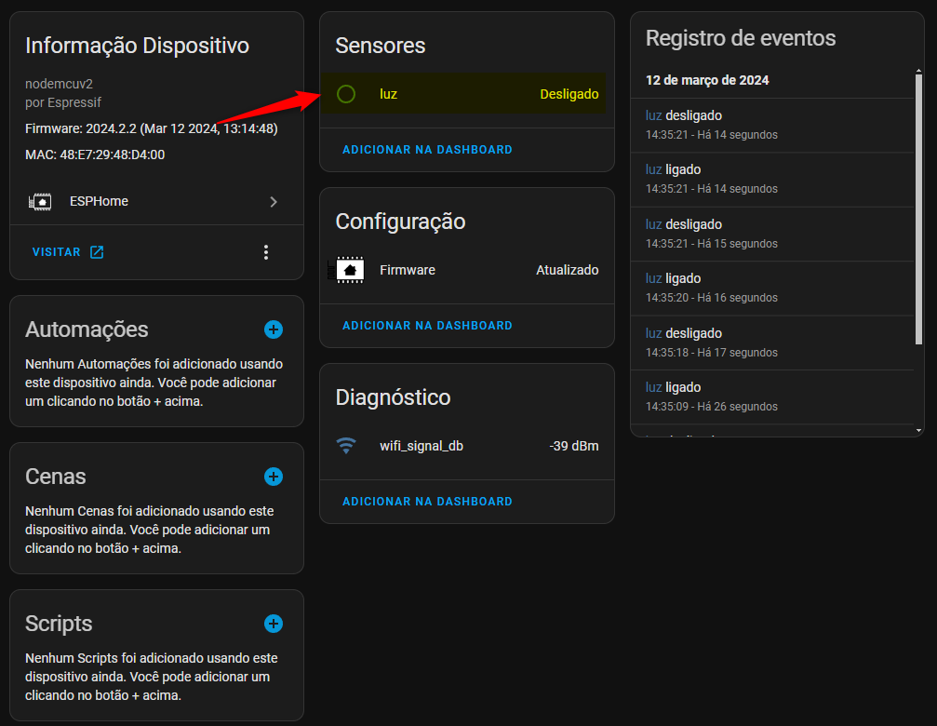937x726 pixels.
Task: Add Diagnóstico entities to dashboard
Action: point(427,502)
